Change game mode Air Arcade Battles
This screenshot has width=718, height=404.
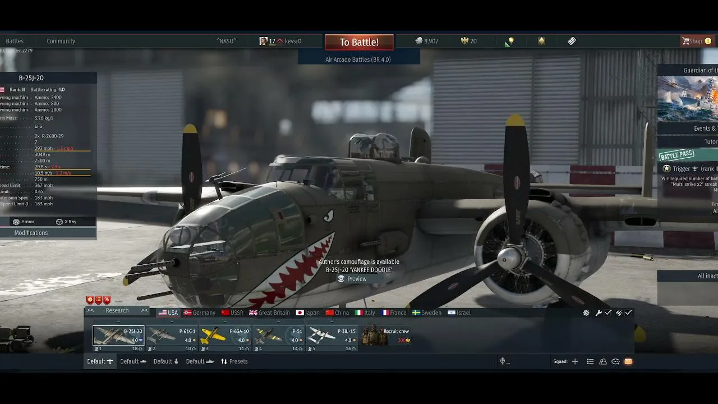pyautogui.click(x=358, y=59)
